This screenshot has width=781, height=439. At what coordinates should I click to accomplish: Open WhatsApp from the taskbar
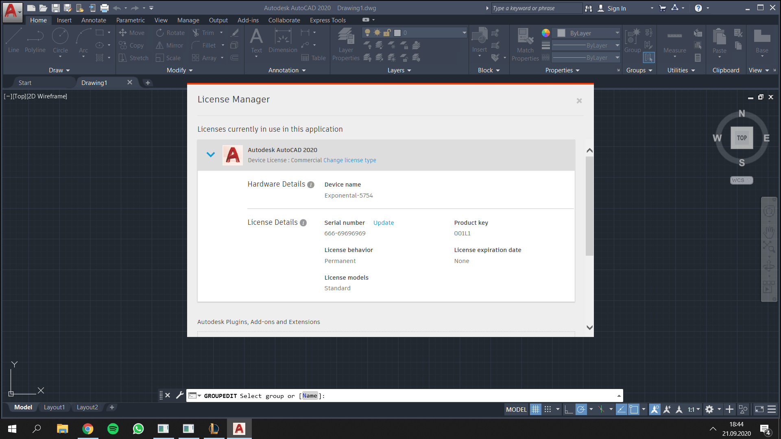138,429
